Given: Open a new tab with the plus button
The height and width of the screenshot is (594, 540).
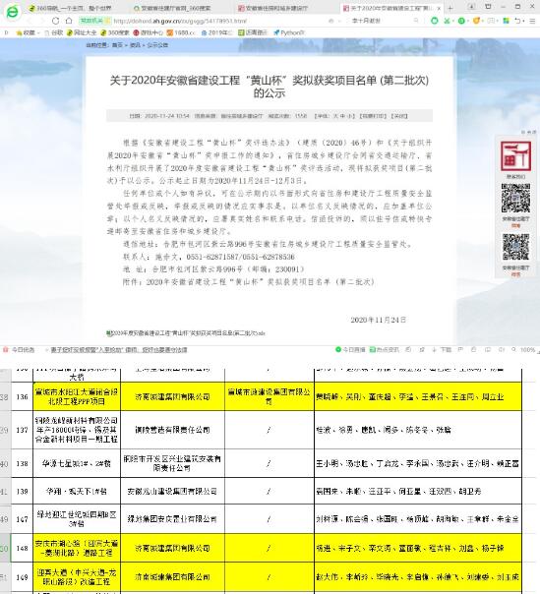Looking at the screenshot, I should (x=450, y=8).
